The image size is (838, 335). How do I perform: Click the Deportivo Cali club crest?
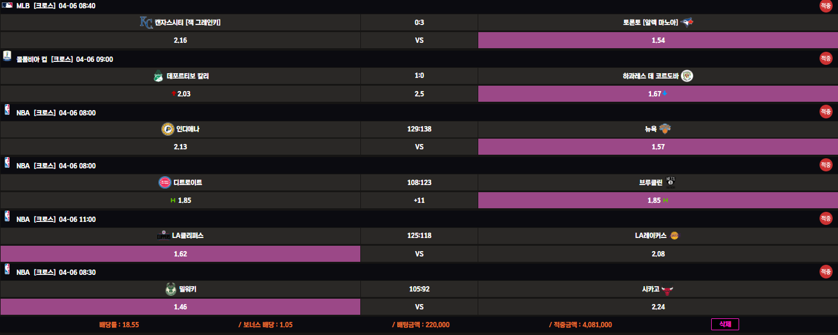coord(158,76)
